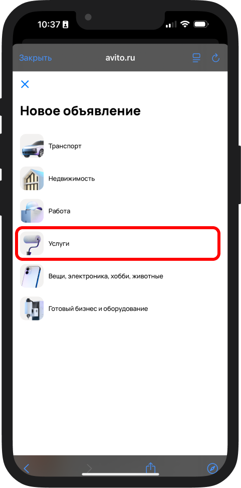Select the Транспорт category
241x488 pixels.
[120, 146]
